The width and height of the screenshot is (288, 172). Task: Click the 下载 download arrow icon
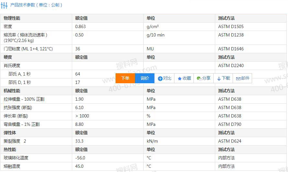(x=219, y=78)
